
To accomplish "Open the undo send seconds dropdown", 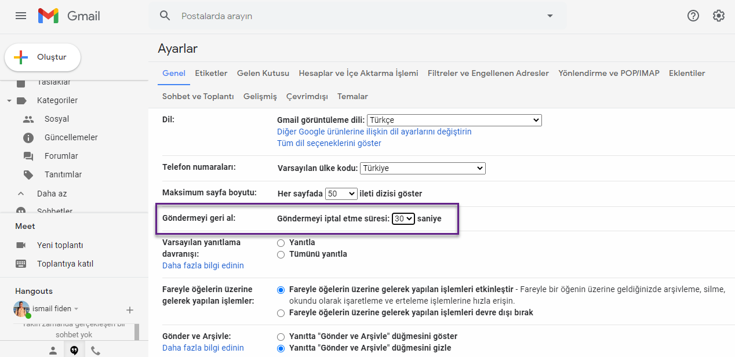I will click(x=403, y=218).
